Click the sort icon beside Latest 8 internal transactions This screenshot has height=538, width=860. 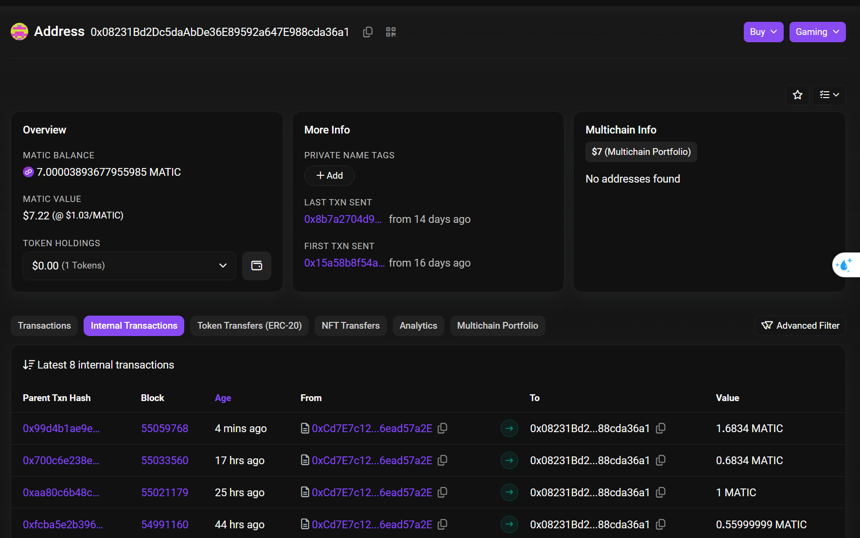click(x=29, y=365)
